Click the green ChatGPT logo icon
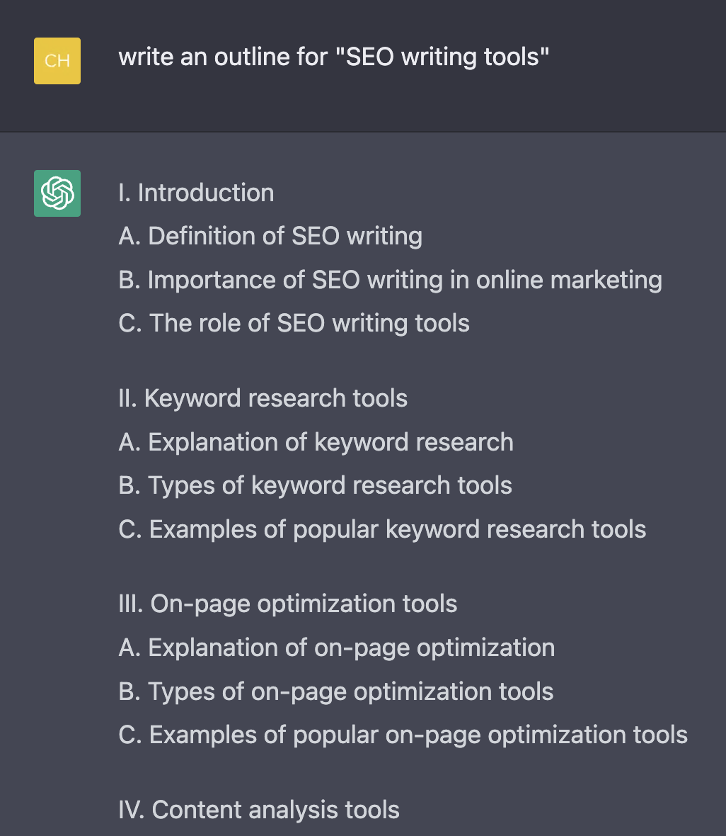Viewport: 726px width, 836px height. point(57,193)
